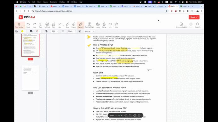Open the yellow highlight color picker
218x122 pixels.
23,31
